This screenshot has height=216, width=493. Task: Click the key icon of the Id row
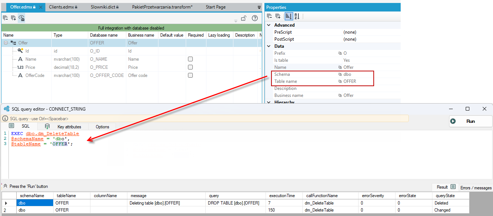click(x=21, y=51)
